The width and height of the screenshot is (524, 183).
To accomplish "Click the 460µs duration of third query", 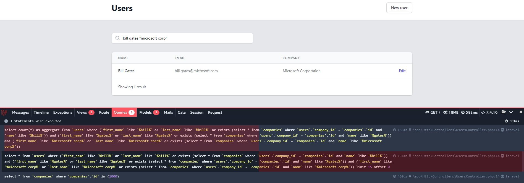I will (x=400, y=176).
